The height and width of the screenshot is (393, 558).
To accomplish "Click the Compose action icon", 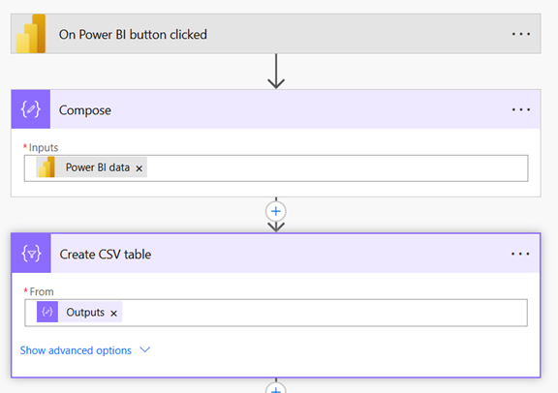I will point(31,109).
